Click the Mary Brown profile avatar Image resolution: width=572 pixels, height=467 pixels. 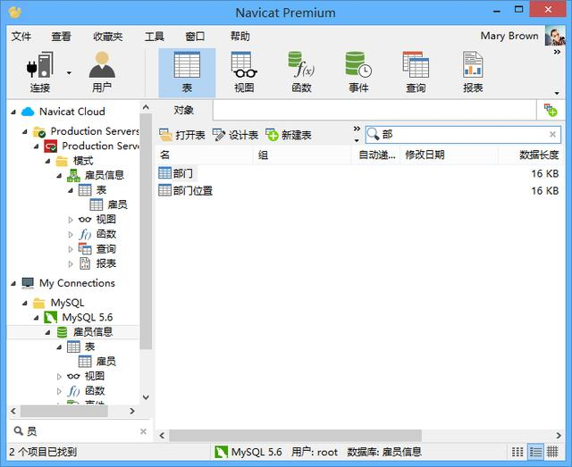555,36
